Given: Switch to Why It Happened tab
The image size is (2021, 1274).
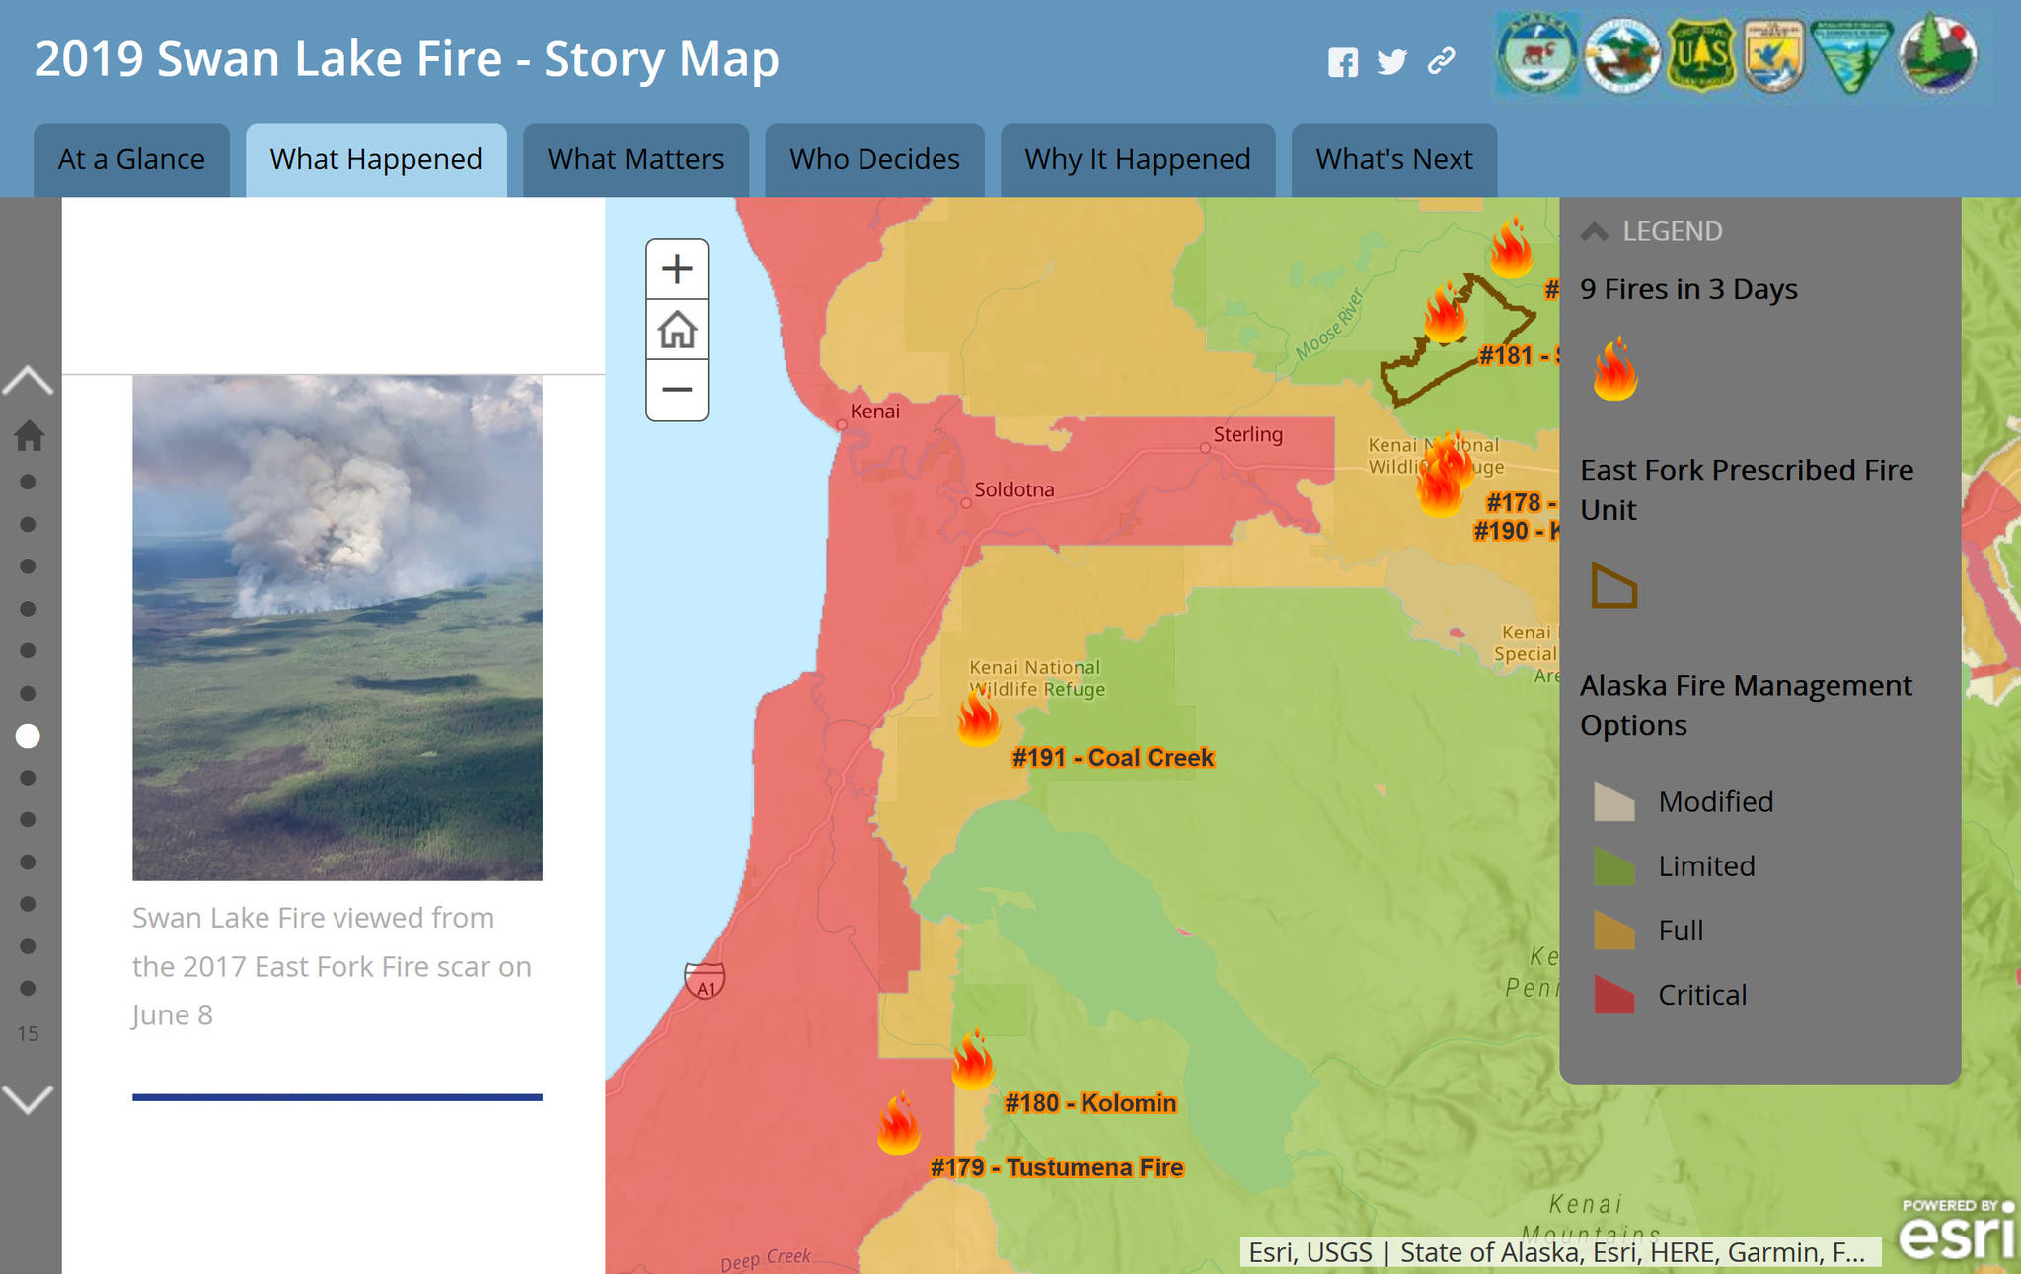Looking at the screenshot, I should pos(1138,160).
